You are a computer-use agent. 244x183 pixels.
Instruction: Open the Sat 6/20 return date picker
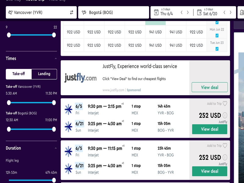click(210, 14)
